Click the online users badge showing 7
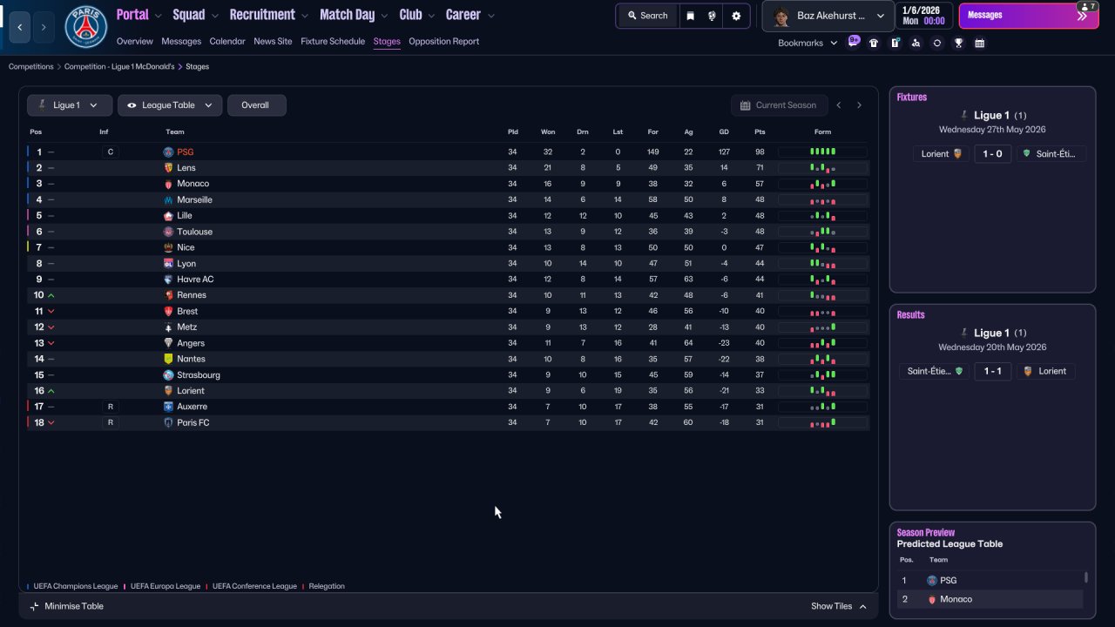The image size is (1115, 627). tap(1087, 6)
